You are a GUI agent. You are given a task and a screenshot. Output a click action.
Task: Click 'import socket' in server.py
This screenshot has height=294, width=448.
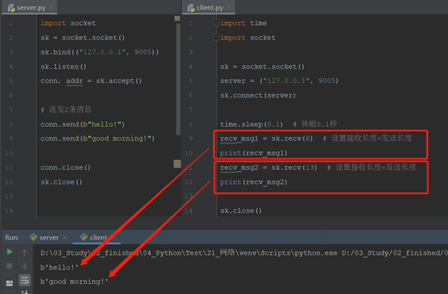point(68,23)
